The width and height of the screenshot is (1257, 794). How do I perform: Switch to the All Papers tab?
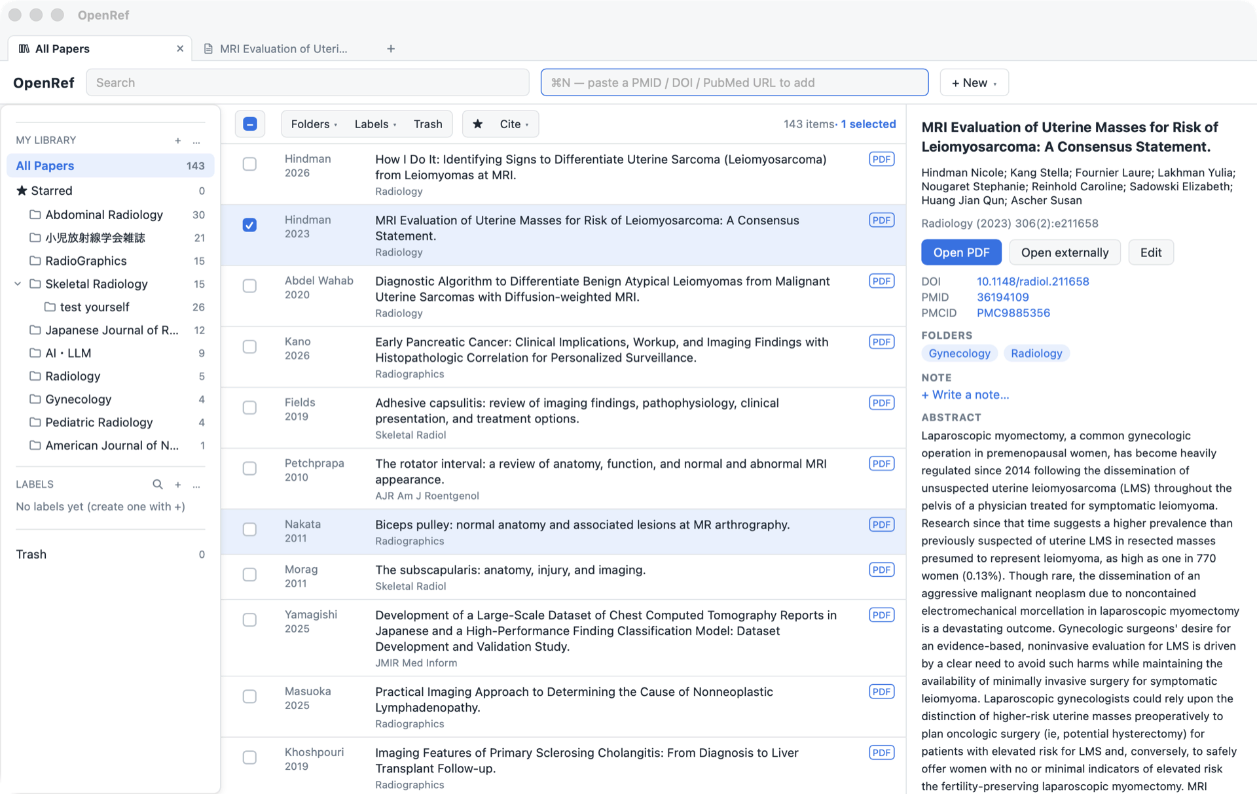[100, 49]
